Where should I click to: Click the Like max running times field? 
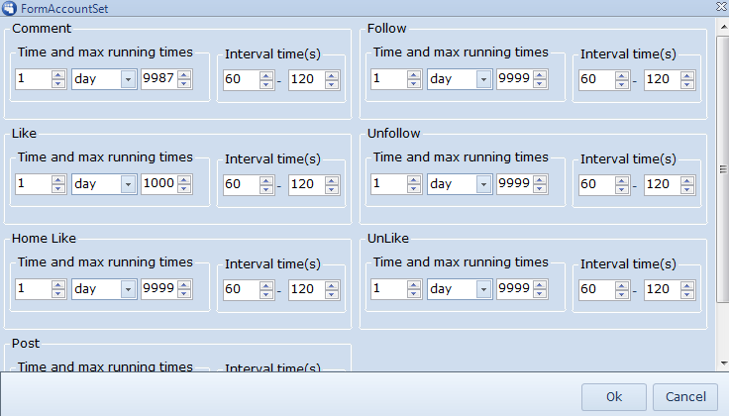(x=157, y=184)
